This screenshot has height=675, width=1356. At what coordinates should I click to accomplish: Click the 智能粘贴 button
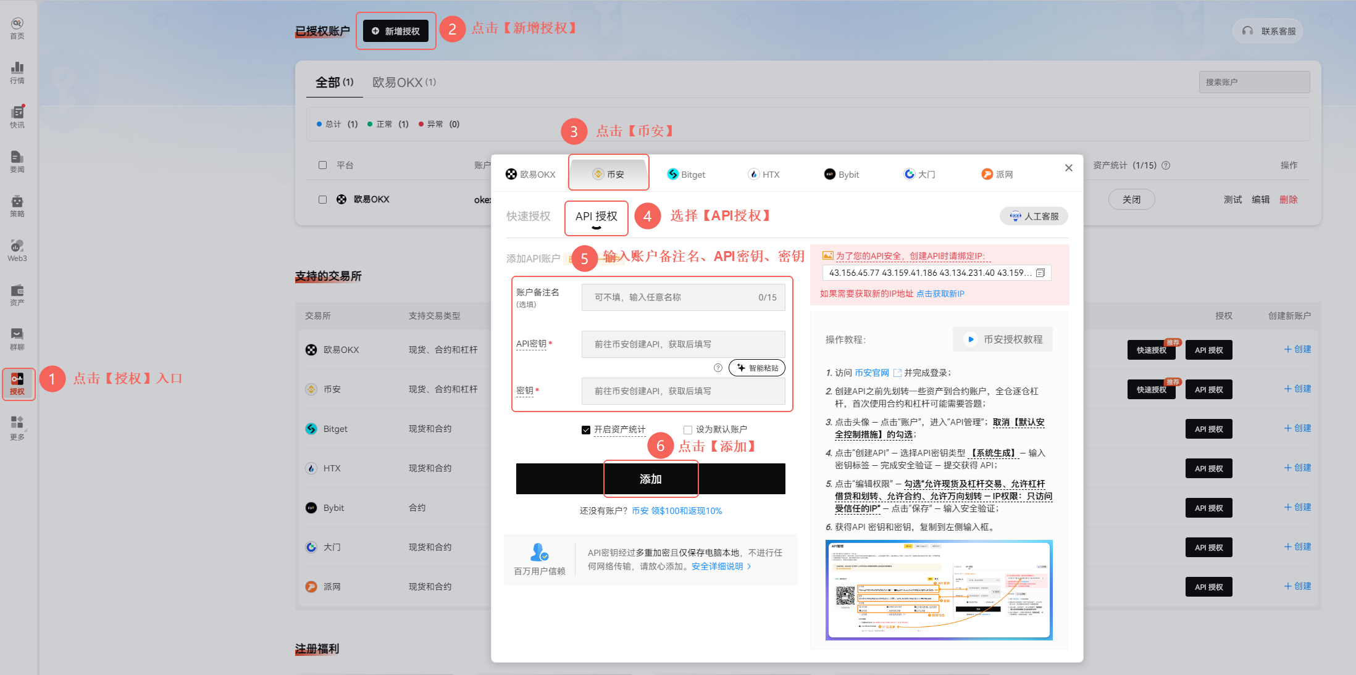pyautogui.click(x=757, y=368)
